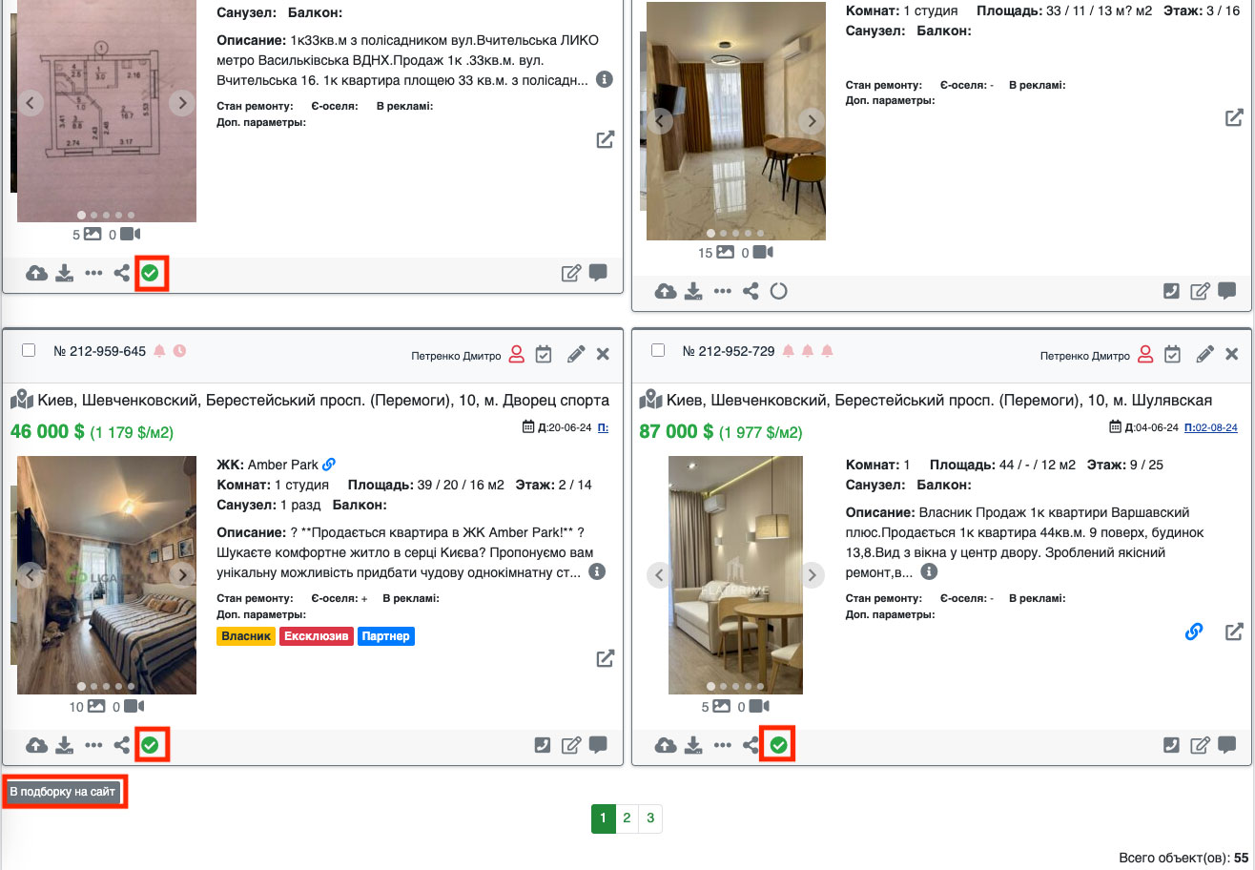
Task: Go to page 3 of results
Action: click(650, 818)
